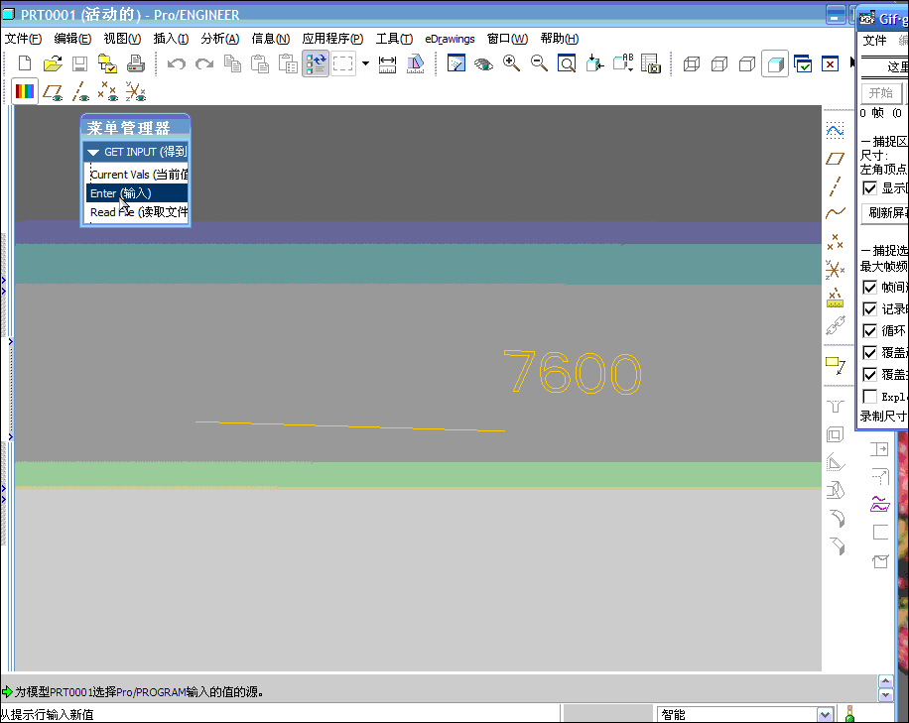This screenshot has width=909, height=723.
Task: Open the measure distance tool
Action: click(x=387, y=63)
